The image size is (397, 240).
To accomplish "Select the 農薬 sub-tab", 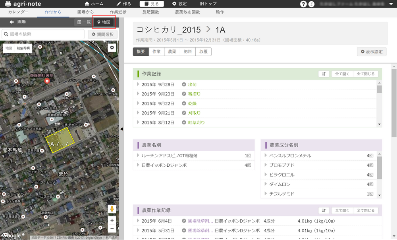I will point(172,51).
